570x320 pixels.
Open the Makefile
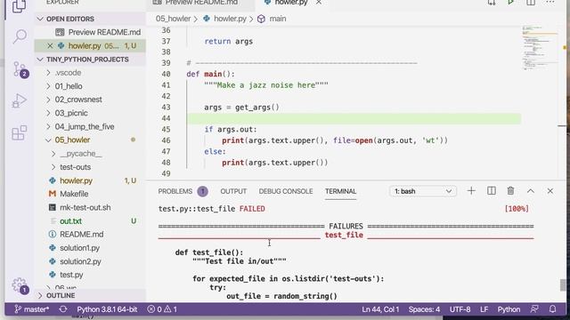click(x=74, y=194)
